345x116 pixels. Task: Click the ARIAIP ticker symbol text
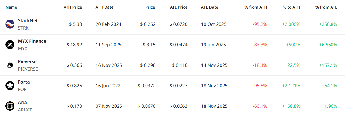pyautogui.click(x=25, y=110)
